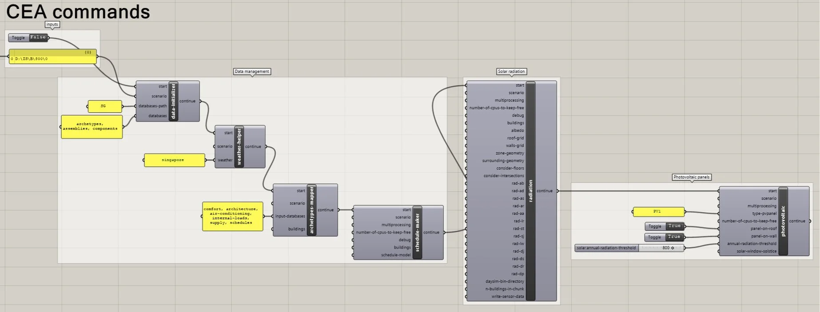Click the continue output of radiation
The width and height of the screenshot is (820, 312).
[545, 191]
